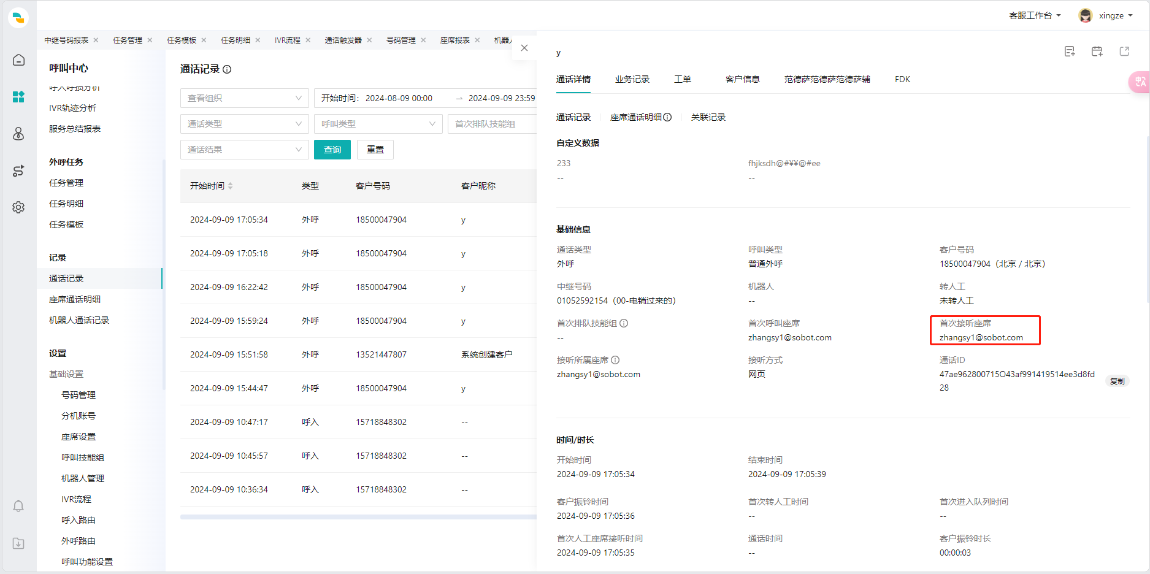The height and width of the screenshot is (574, 1150).
Task: Click info icon next to 接听所属座席
Action: point(615,360)
